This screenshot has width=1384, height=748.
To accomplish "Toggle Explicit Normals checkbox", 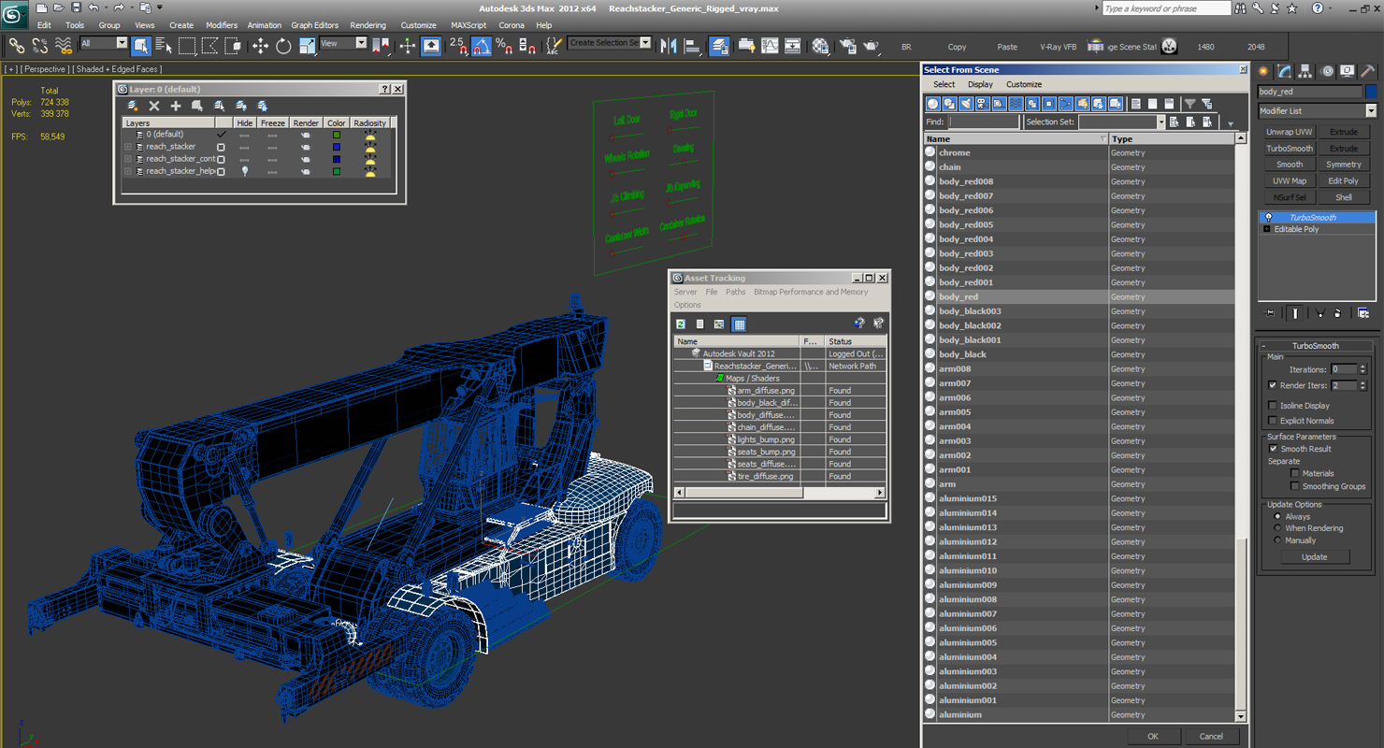I will [x=1272, y=421].
